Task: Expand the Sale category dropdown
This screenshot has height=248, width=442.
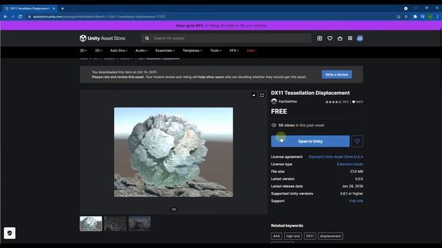Action: click(251, 50)
